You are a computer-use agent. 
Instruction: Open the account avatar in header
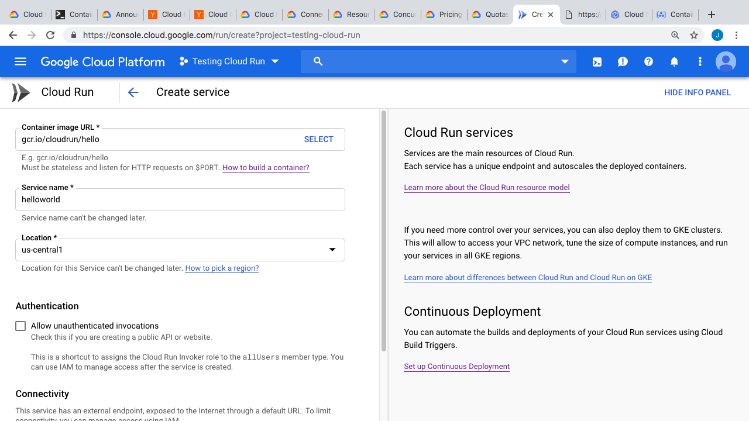(x=726, y=61)
